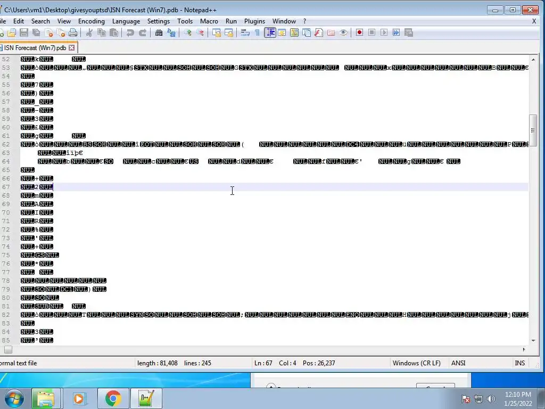
Task: Open a file with the Open toolbar icon
Action: [12, 32]
